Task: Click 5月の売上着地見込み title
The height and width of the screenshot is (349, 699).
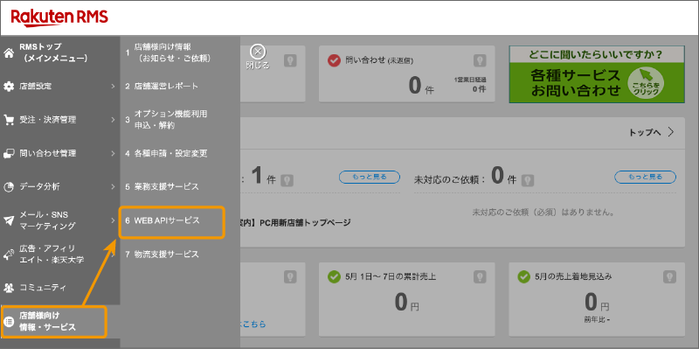Action: [573, 276]
